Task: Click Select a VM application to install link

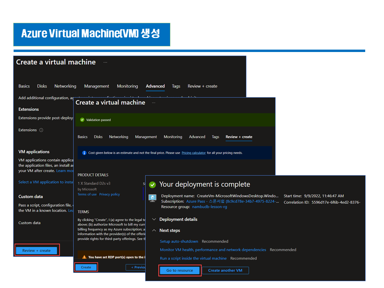Action: click(x=46, y=182)
